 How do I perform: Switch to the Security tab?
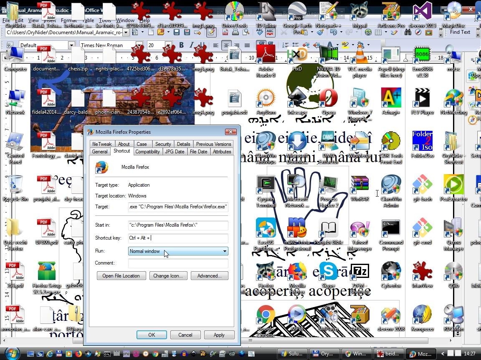(163, 144)
